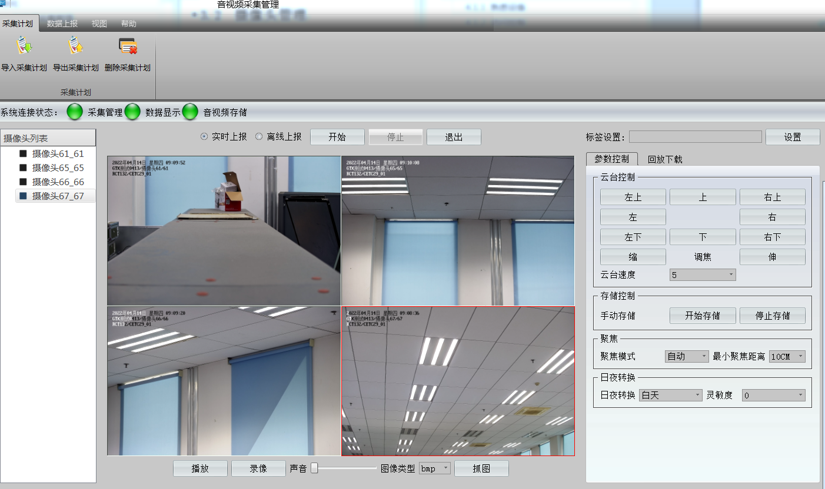This screenshot has width=825, height=489.
Task: Open the 日夜转换 dropdown showing 白天
Action: tap(671, 396)
